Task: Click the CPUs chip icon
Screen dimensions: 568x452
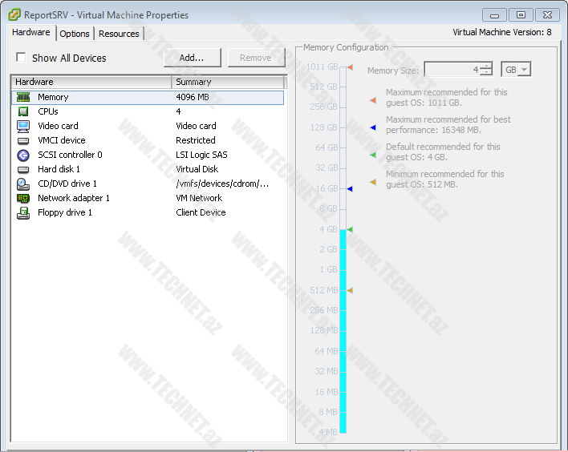Action: [23, 111]
